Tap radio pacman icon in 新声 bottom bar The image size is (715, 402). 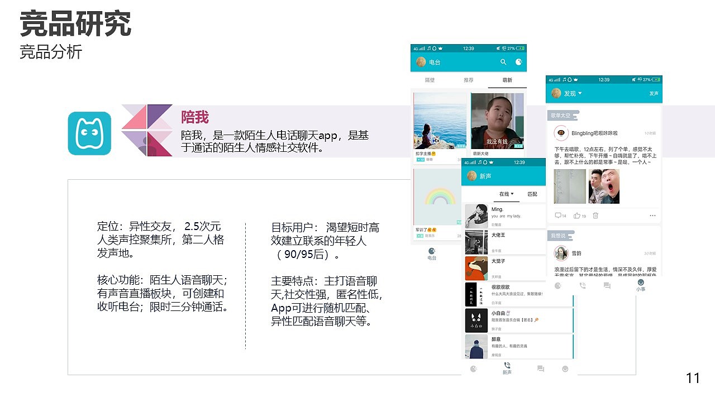tap(474, 368)
